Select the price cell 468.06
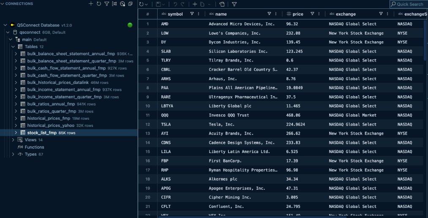 click(x=303, y=115)
